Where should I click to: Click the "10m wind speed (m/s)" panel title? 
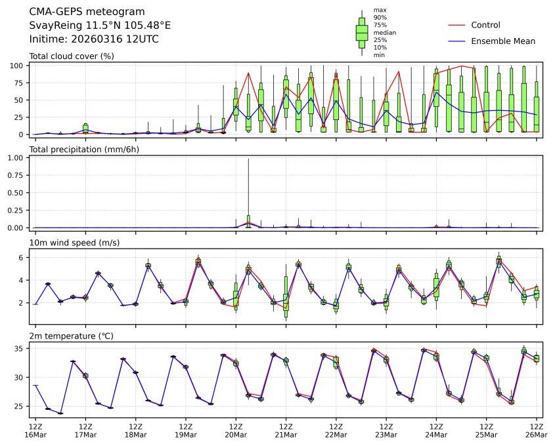click(x=74, y=243)
